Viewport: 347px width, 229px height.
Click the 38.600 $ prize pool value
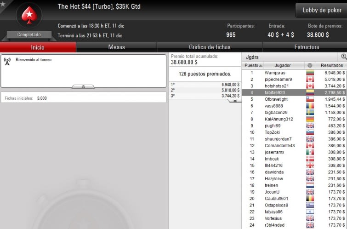[x=318, y=35]
